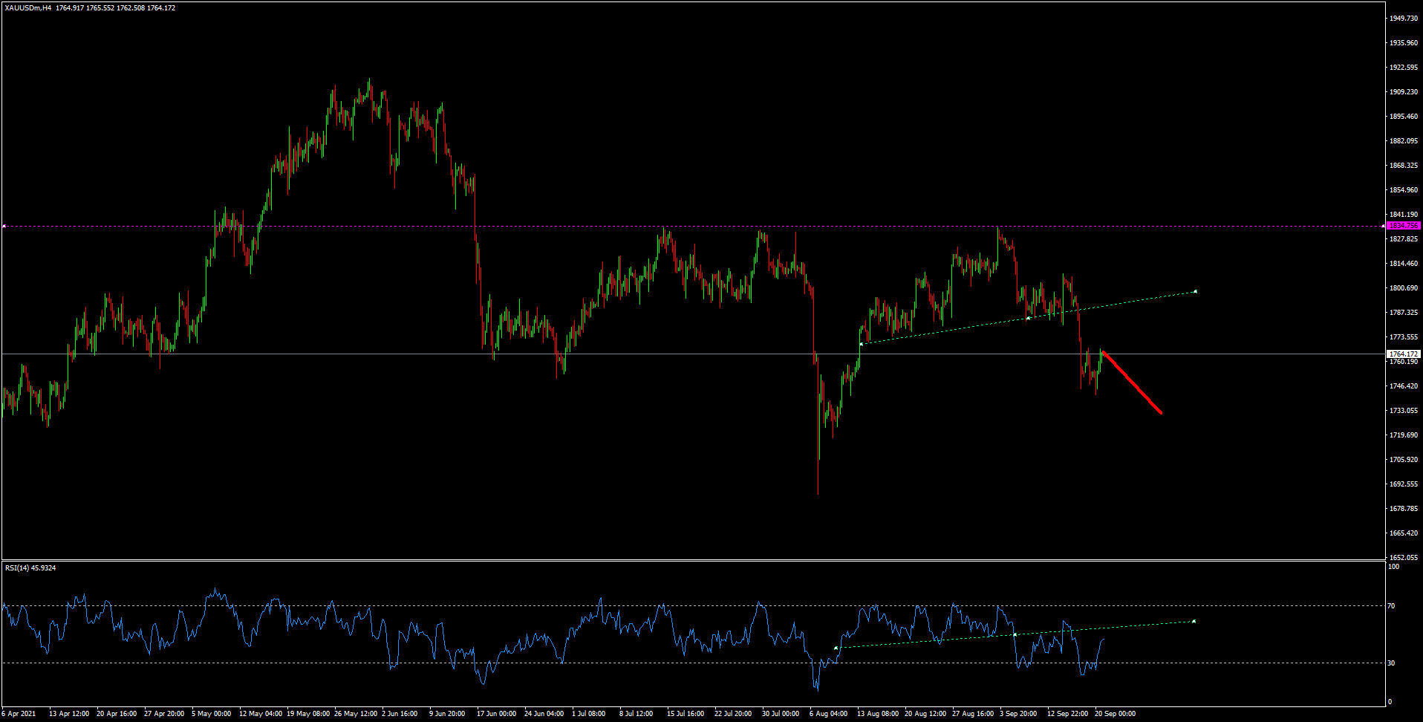Screen dimensions: 1423x722
Task: Click the RSI scale value 30
Action: click(x=1392, y=663)
